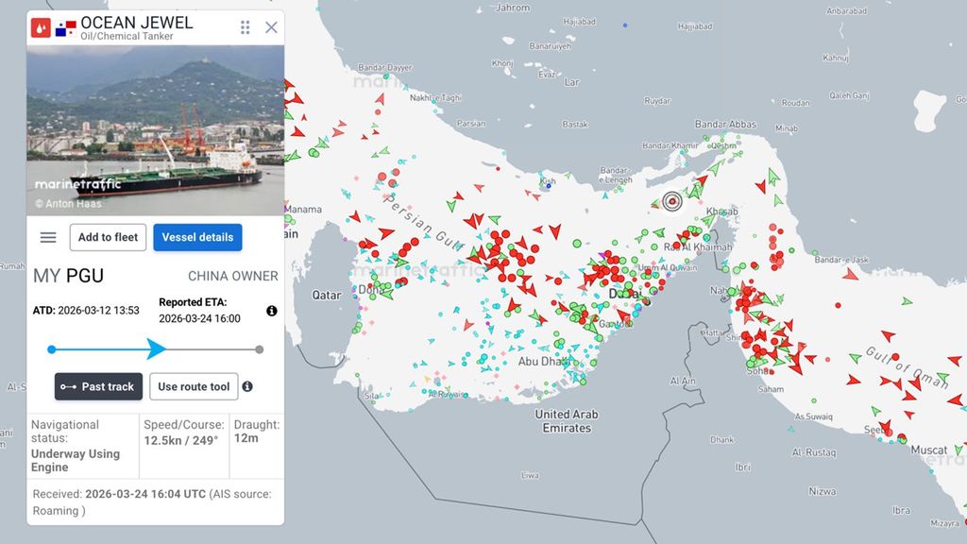Click info icon beside Reported ETA
The height and width of the screenshot is (544, 967).
[272, 311]
